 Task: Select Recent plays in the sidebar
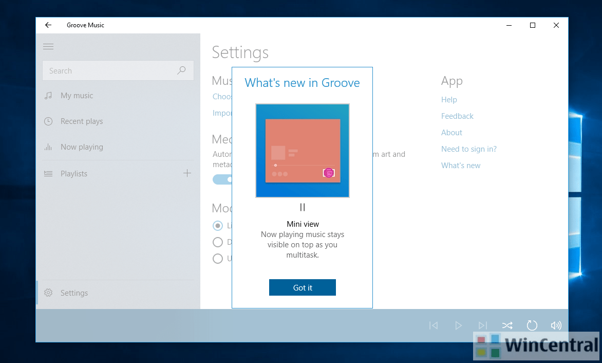pyautogui.click(x=81, y=121)
